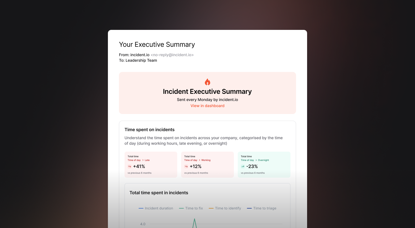Toggle the Time to fix legend series
Image resolution: width=415 pixels, height=228 pixels.
pos(191,208)
